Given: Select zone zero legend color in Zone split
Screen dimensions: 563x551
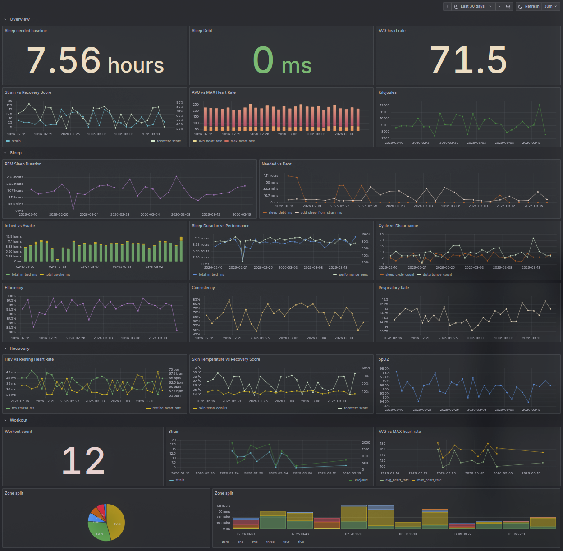Looking at the screenshot, I should (x=218, y=542).
